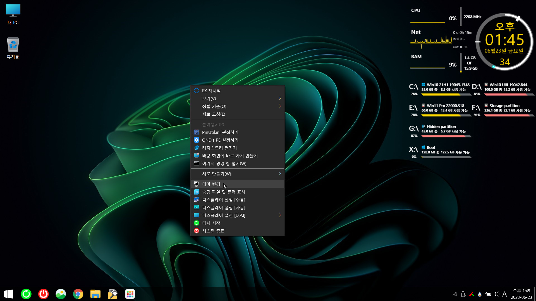Expand the 디스플레이 설정 [D.P.I] submenu arrow

[280, 215]
